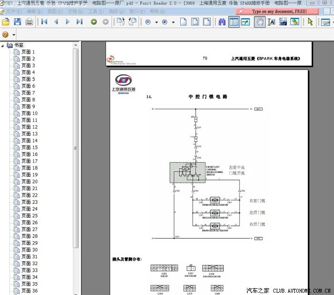The width and height of the screenshot is (334, 295).
Task: Zoom out with the minus magnifier
Action: (148, 22)
